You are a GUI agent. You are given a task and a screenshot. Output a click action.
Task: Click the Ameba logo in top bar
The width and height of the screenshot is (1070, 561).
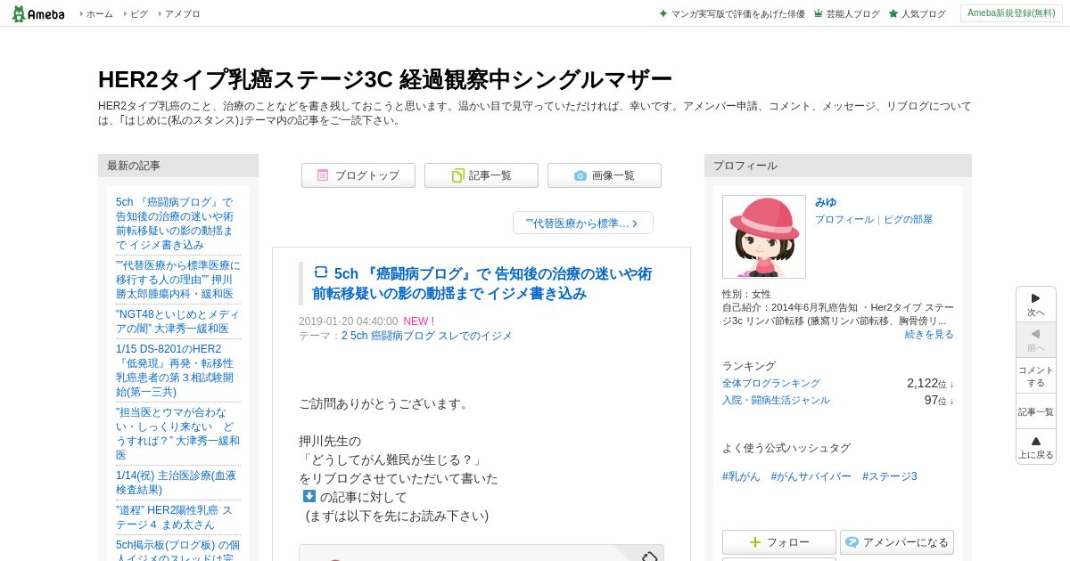click(x=37, y=13)
